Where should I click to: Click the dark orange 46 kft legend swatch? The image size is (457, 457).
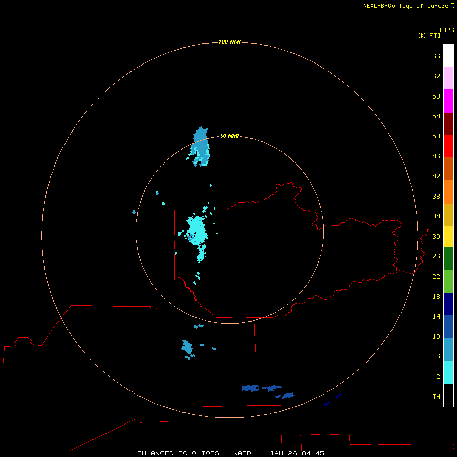[x=448, y=169]
